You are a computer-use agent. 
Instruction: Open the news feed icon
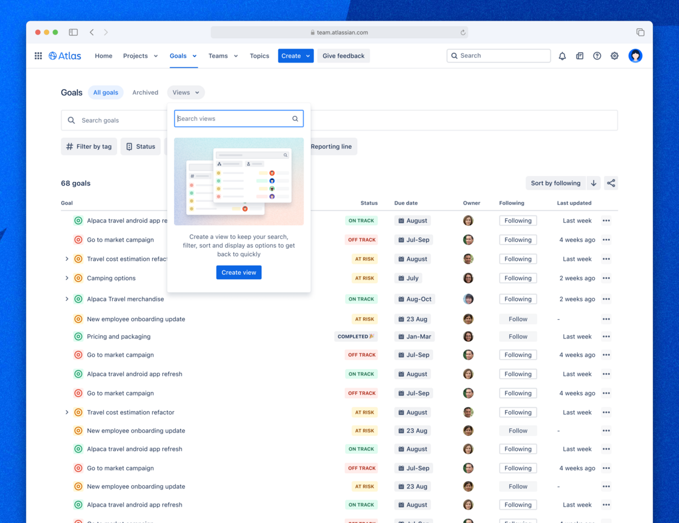point(580,55)
